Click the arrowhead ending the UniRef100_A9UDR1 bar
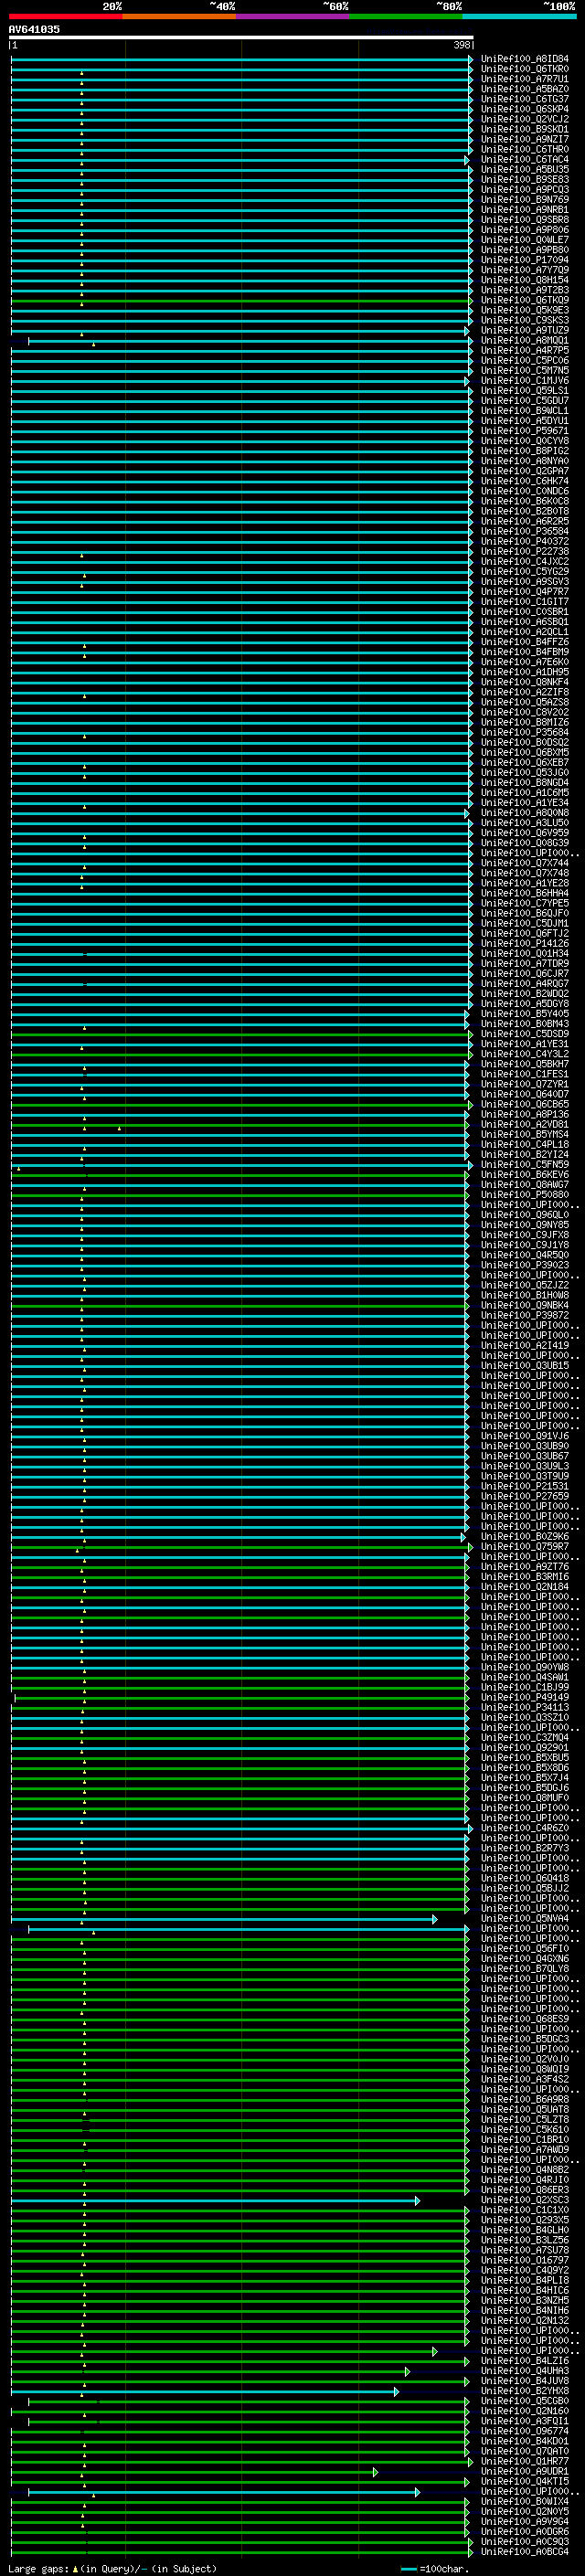The image size is (585, 2576). click(375, 2472)
